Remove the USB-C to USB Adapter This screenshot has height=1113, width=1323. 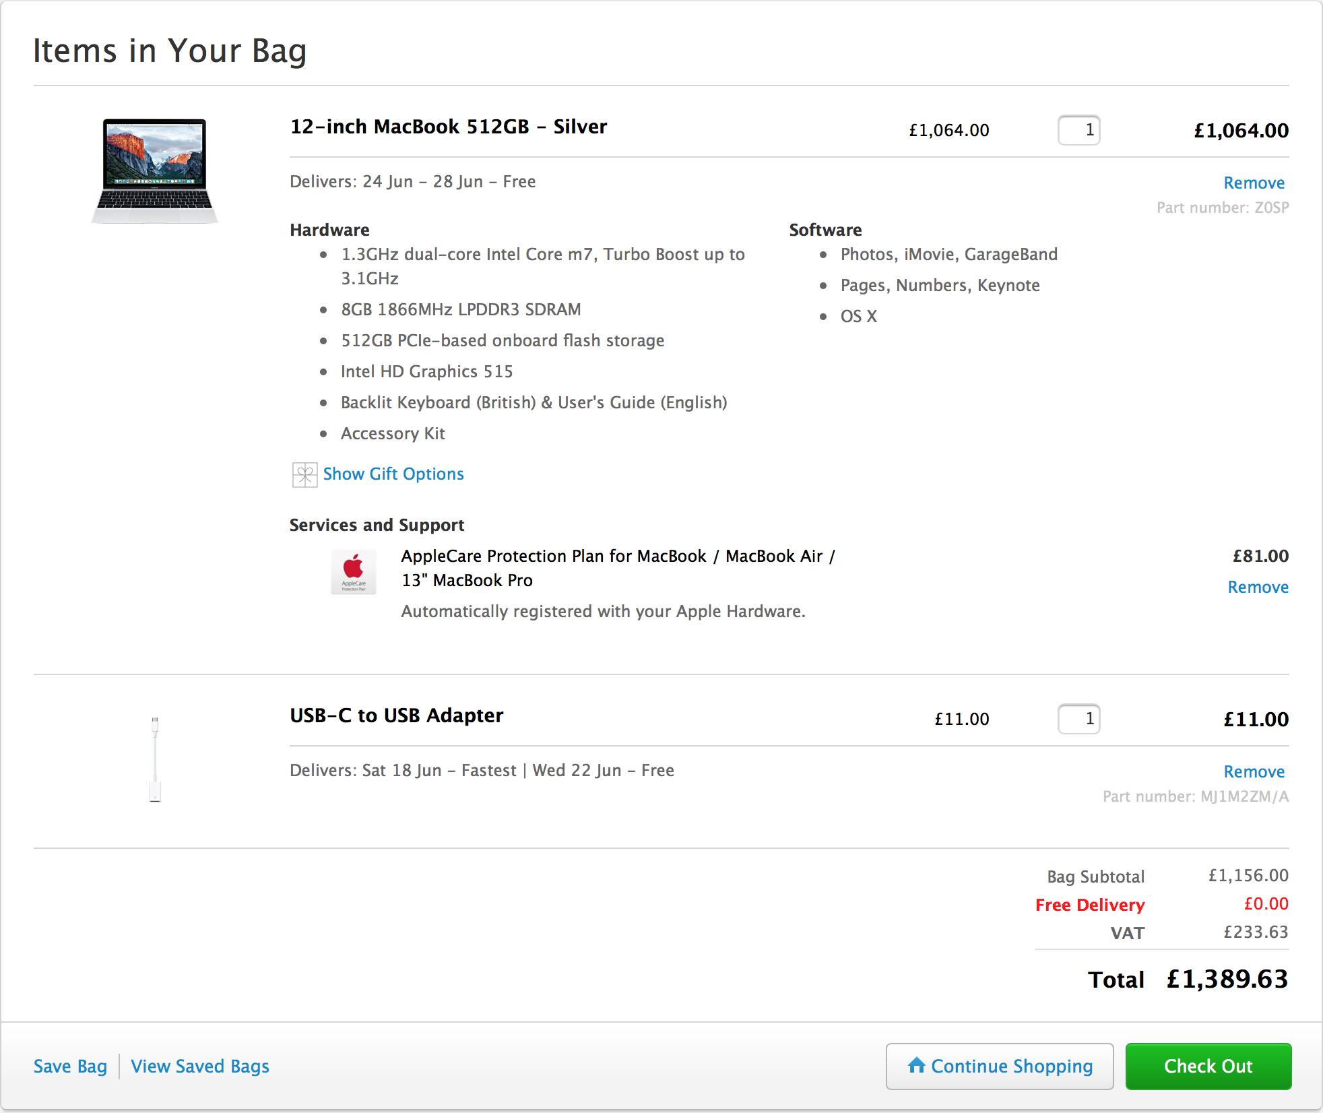tap(1254, 771)
